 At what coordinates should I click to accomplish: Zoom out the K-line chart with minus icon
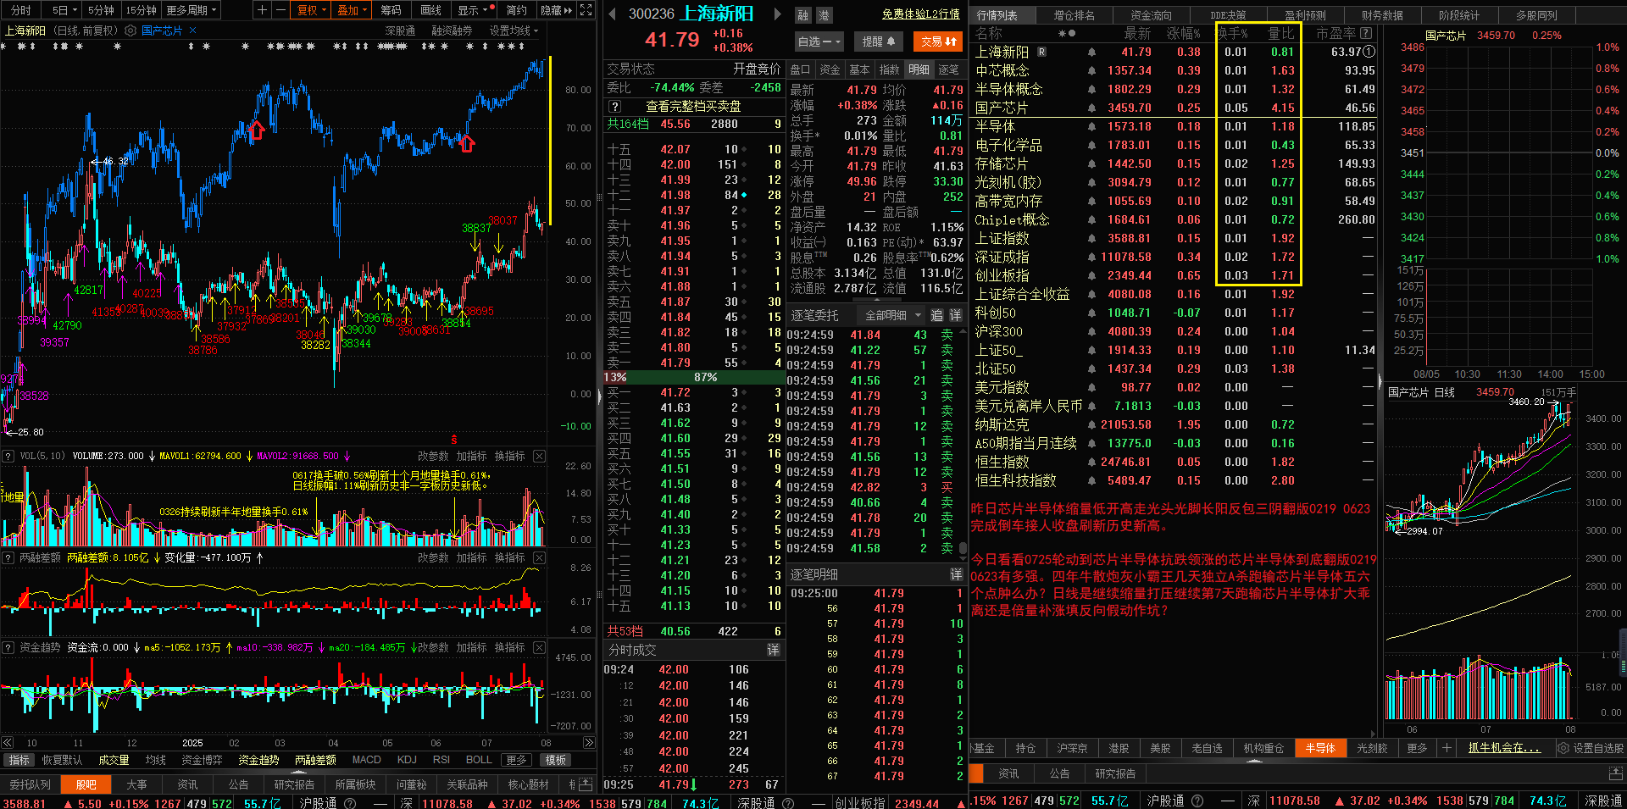tap(280, 10)
